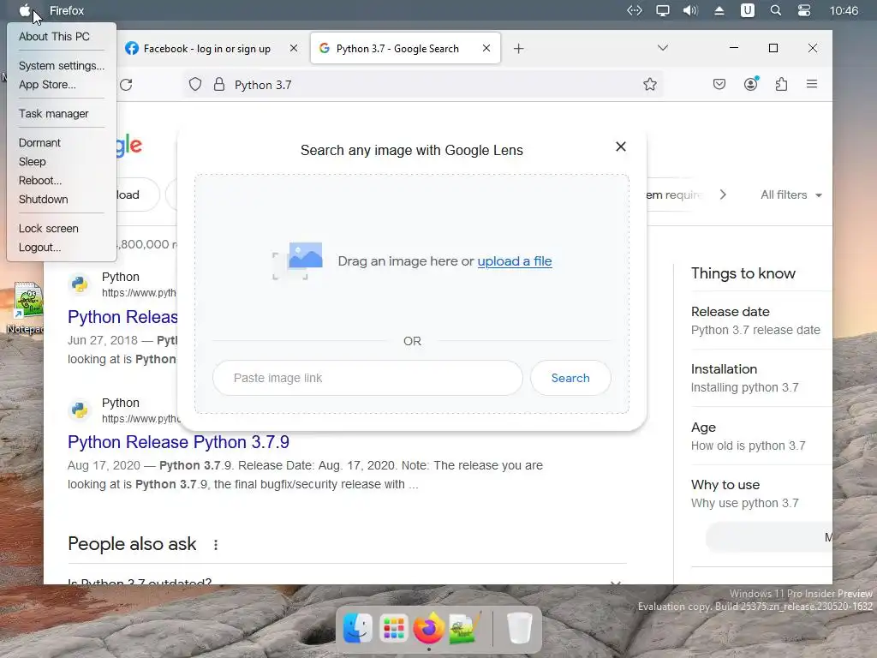Open the tracking protection shield icon
The width and height of the screenshot is (877, 658).
coord(194,85)
